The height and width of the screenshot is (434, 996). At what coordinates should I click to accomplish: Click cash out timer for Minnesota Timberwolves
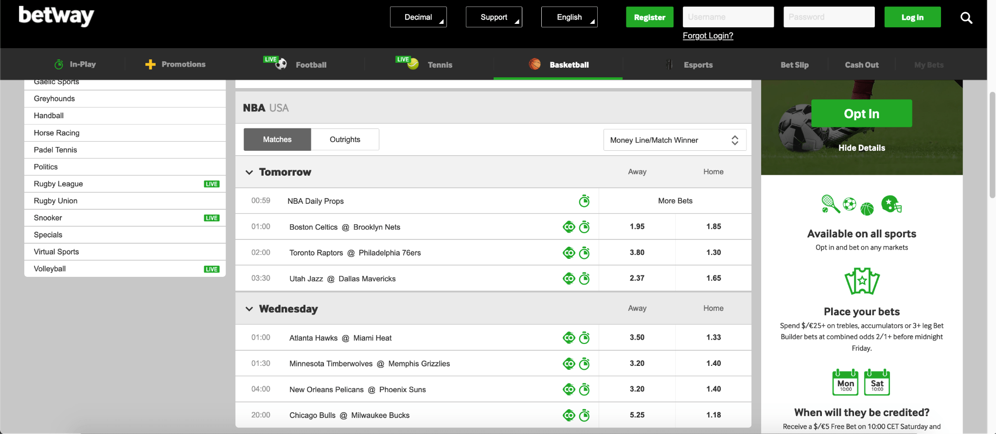[x=584, y=363]
